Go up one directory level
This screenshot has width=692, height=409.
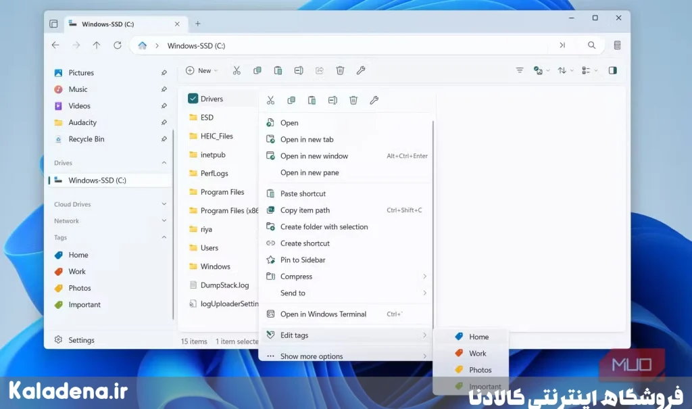[x=96, y=45]
